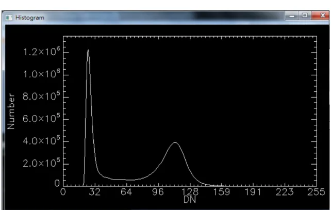Click the 32 x-axis tick label
Image resolution: width=331 pixels, height=210 pixels.
(x=94, y=192)
